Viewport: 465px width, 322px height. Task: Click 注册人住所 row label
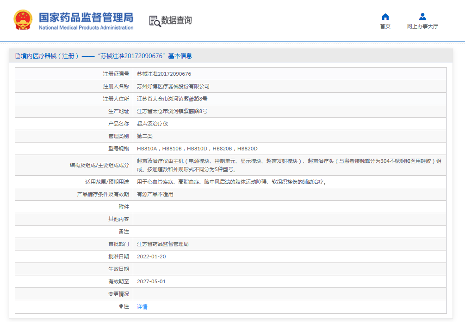tap(116, 99)
